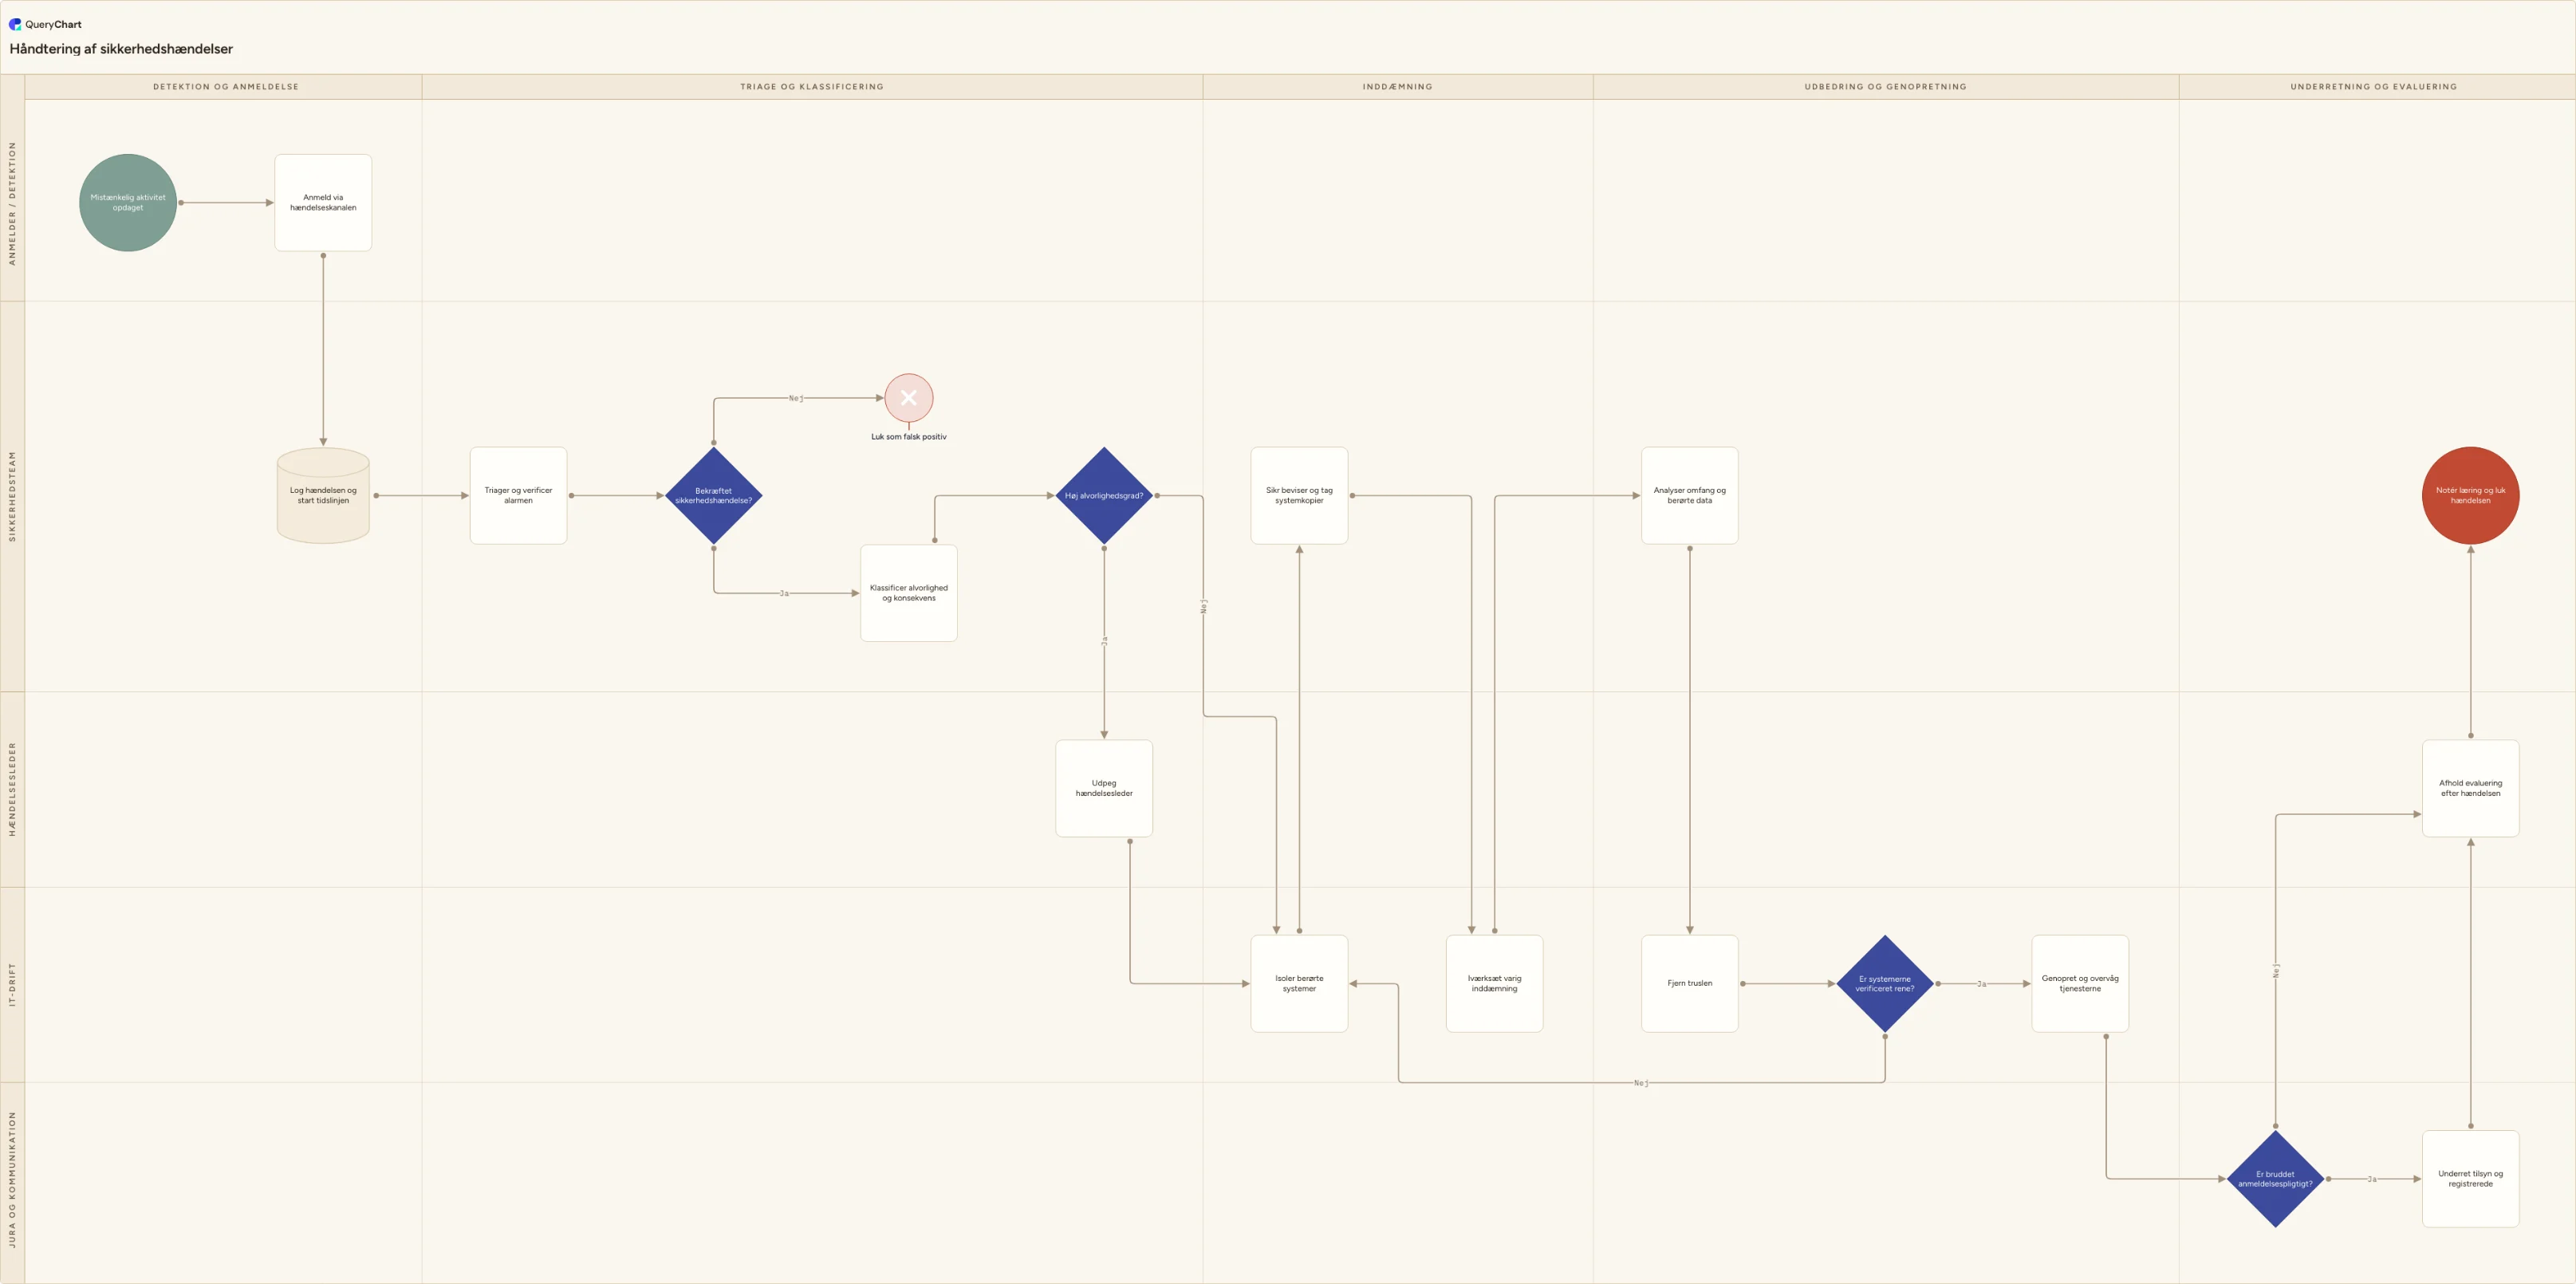Select the red X false-positive end node
The image size is (2576, 1284).
click(x=908, y=398)
